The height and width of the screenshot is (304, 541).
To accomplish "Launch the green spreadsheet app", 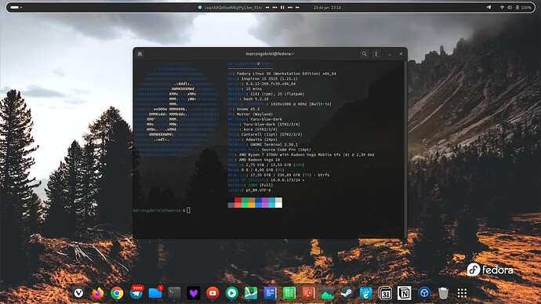I will 289,293.
